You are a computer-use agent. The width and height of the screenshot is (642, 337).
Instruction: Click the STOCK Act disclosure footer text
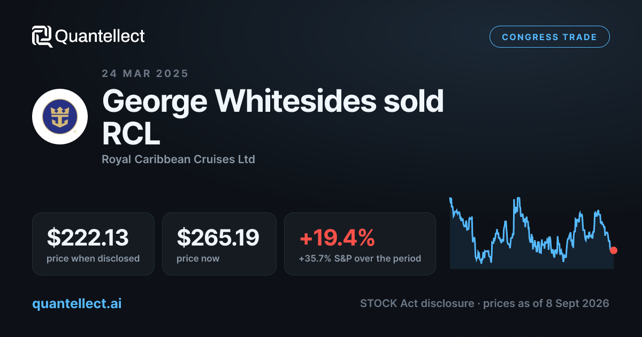[417, 303]
